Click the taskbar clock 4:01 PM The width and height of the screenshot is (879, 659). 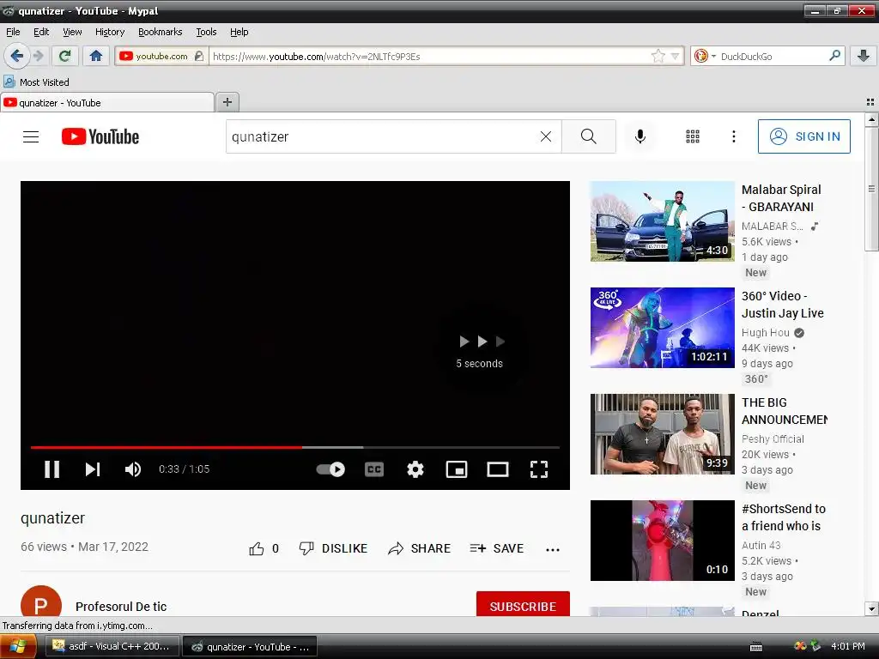(847, 646)
